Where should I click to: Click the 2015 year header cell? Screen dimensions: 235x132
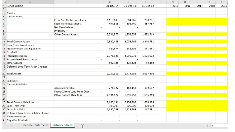[175, 6]
